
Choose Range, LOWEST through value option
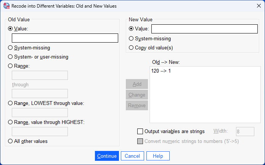pyautogui.click(x=11, y=103)
